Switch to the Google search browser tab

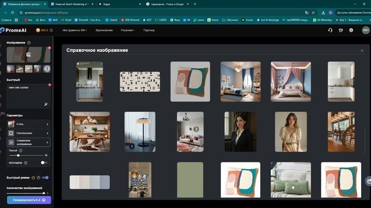[167, 4]
